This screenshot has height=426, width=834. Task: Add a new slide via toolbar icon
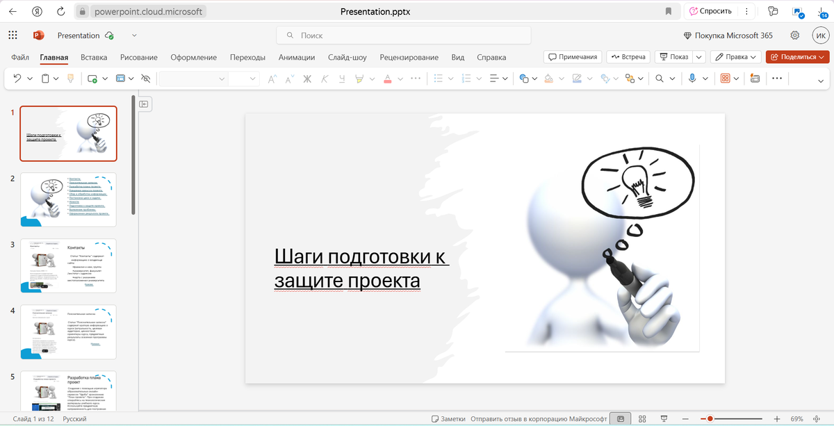[x=92, y=79]
